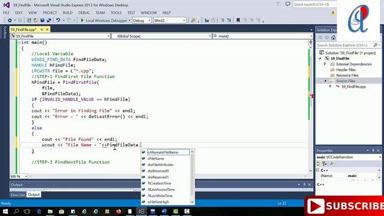Click the Visual Studio icon in the taskbar
Screen dimensions: 384x216
[141, 211]
